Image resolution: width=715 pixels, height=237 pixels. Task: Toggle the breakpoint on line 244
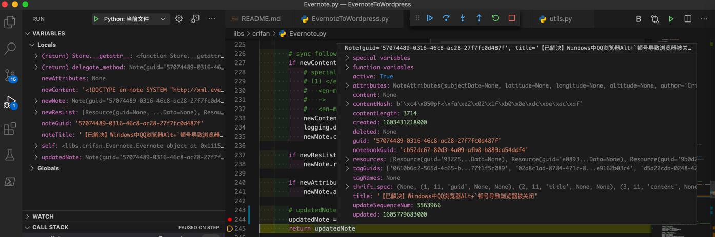coord(230,220)
